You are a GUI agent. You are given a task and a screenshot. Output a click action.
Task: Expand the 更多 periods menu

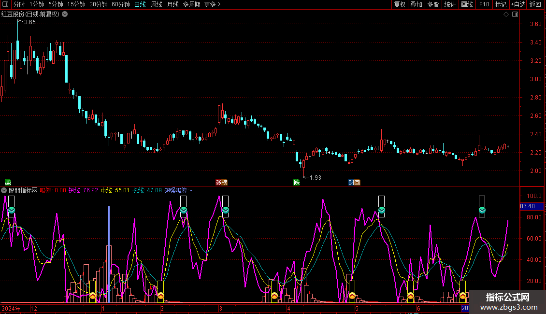[213, 4]
